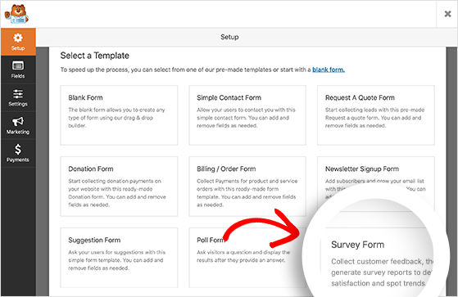Image resolution: width=458 pixels, height=297 pixels.
Task: Click the Select a Template heading
Action: point(95,56)
